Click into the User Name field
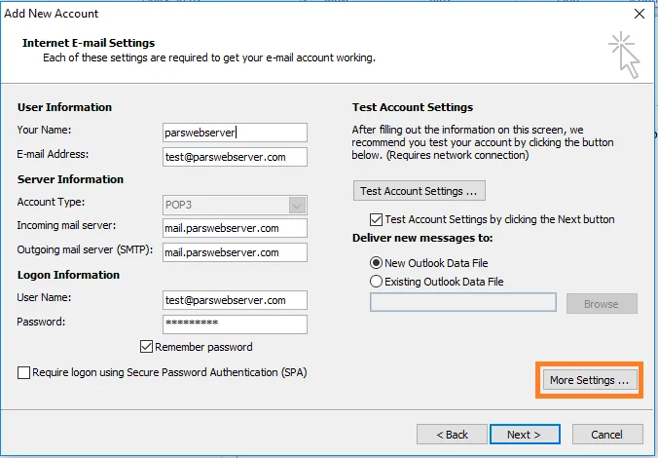The width and height of the screenshot is (658, 458). point(235,300)
